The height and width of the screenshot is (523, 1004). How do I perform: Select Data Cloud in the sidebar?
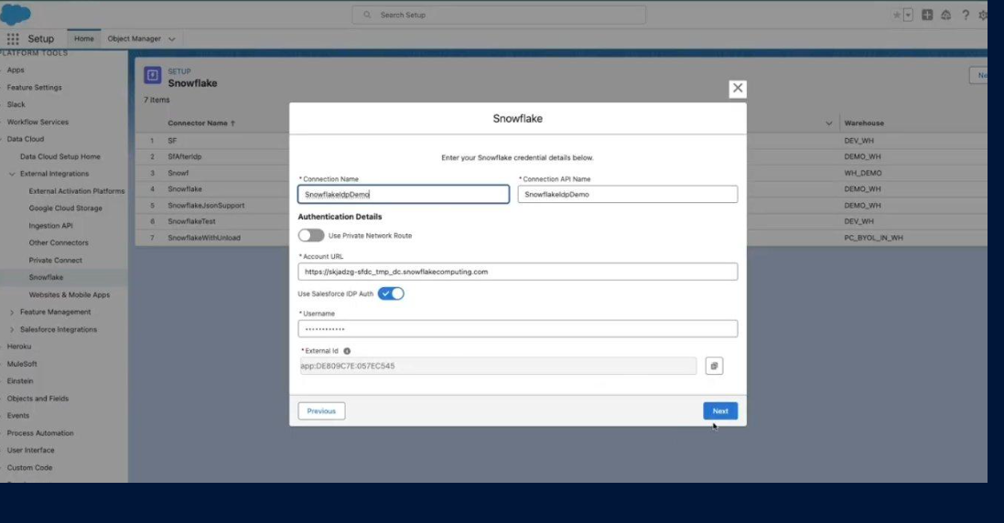[26, 139]
